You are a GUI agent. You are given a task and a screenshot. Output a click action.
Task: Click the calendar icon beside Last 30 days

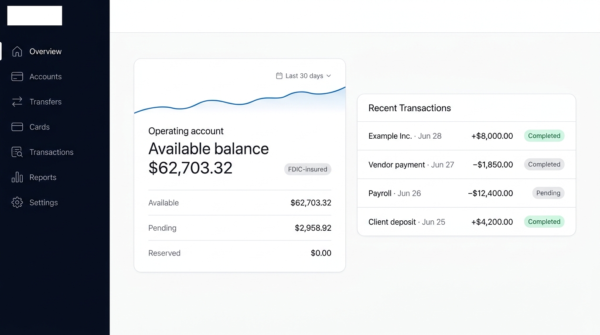coord(279,76)
